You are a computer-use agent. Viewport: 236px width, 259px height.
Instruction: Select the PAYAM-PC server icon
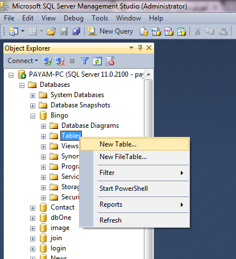[x=22, y=74]
